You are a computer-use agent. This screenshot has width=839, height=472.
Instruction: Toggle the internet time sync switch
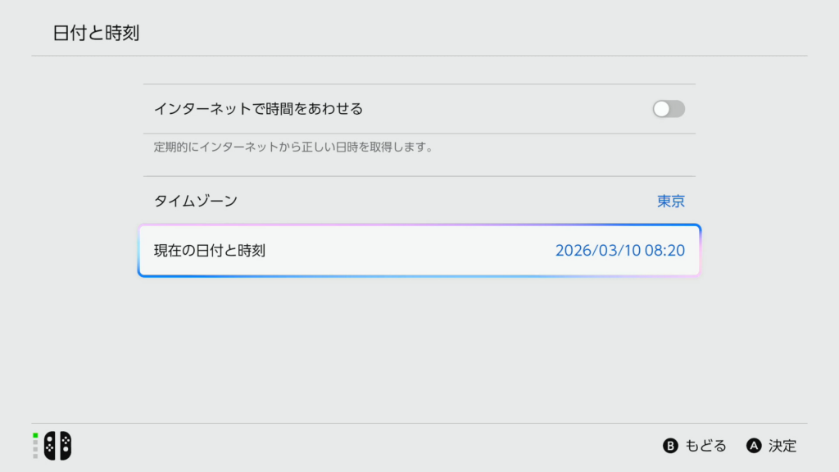click(669, 109)
